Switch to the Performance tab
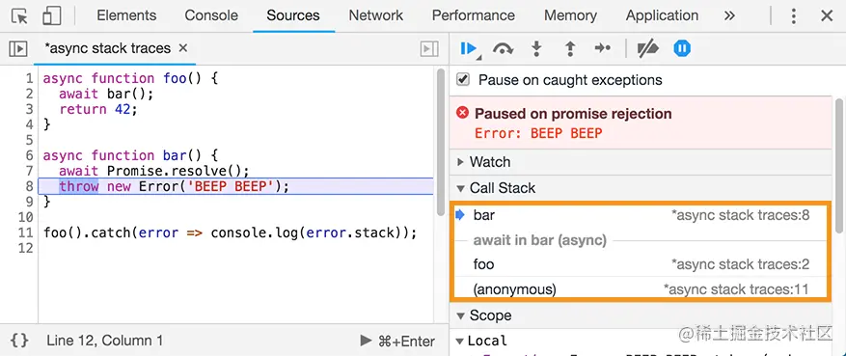This screenshot has width=846, height=356. (474, 15)
